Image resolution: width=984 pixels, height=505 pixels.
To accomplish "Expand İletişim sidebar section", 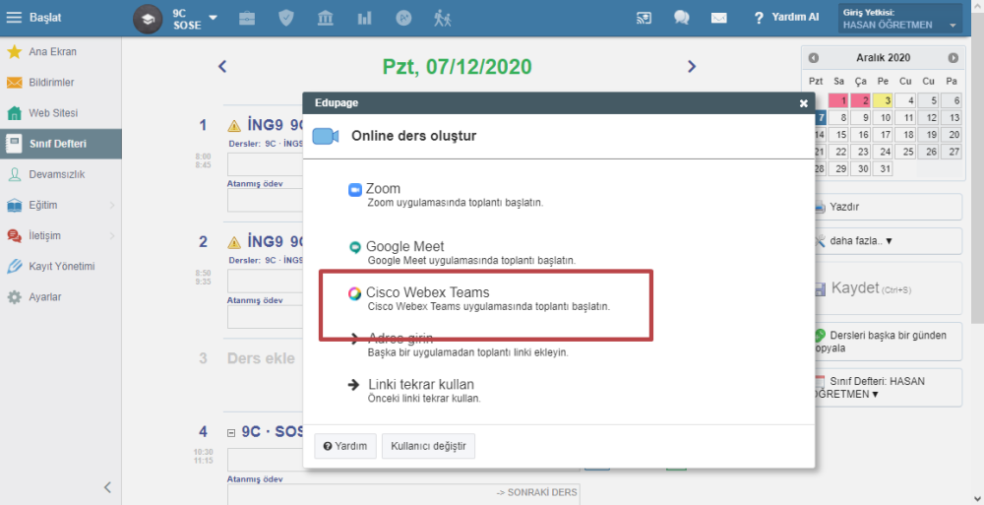I will click(61, 236).
